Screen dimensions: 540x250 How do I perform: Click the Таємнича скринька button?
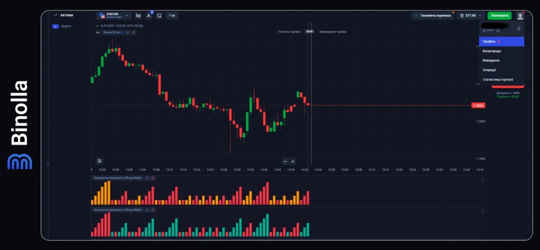click(432, 16)
